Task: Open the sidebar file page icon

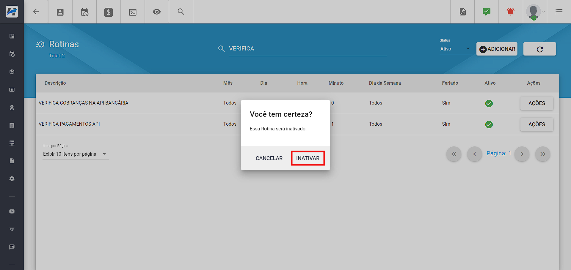Action: [12, 161]
